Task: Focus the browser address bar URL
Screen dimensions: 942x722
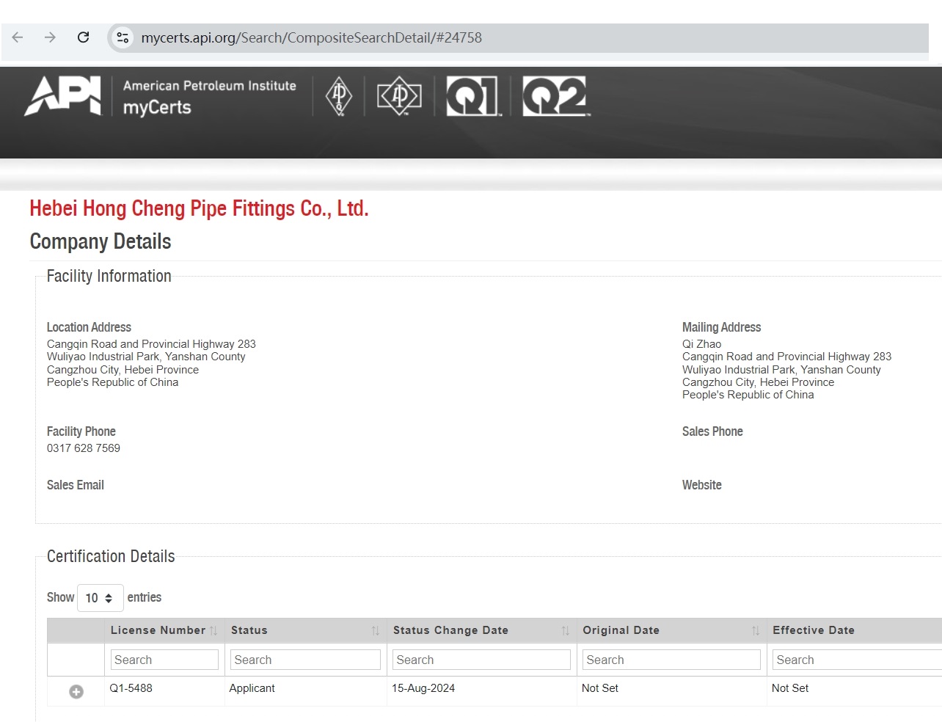Action: point(311,37)
